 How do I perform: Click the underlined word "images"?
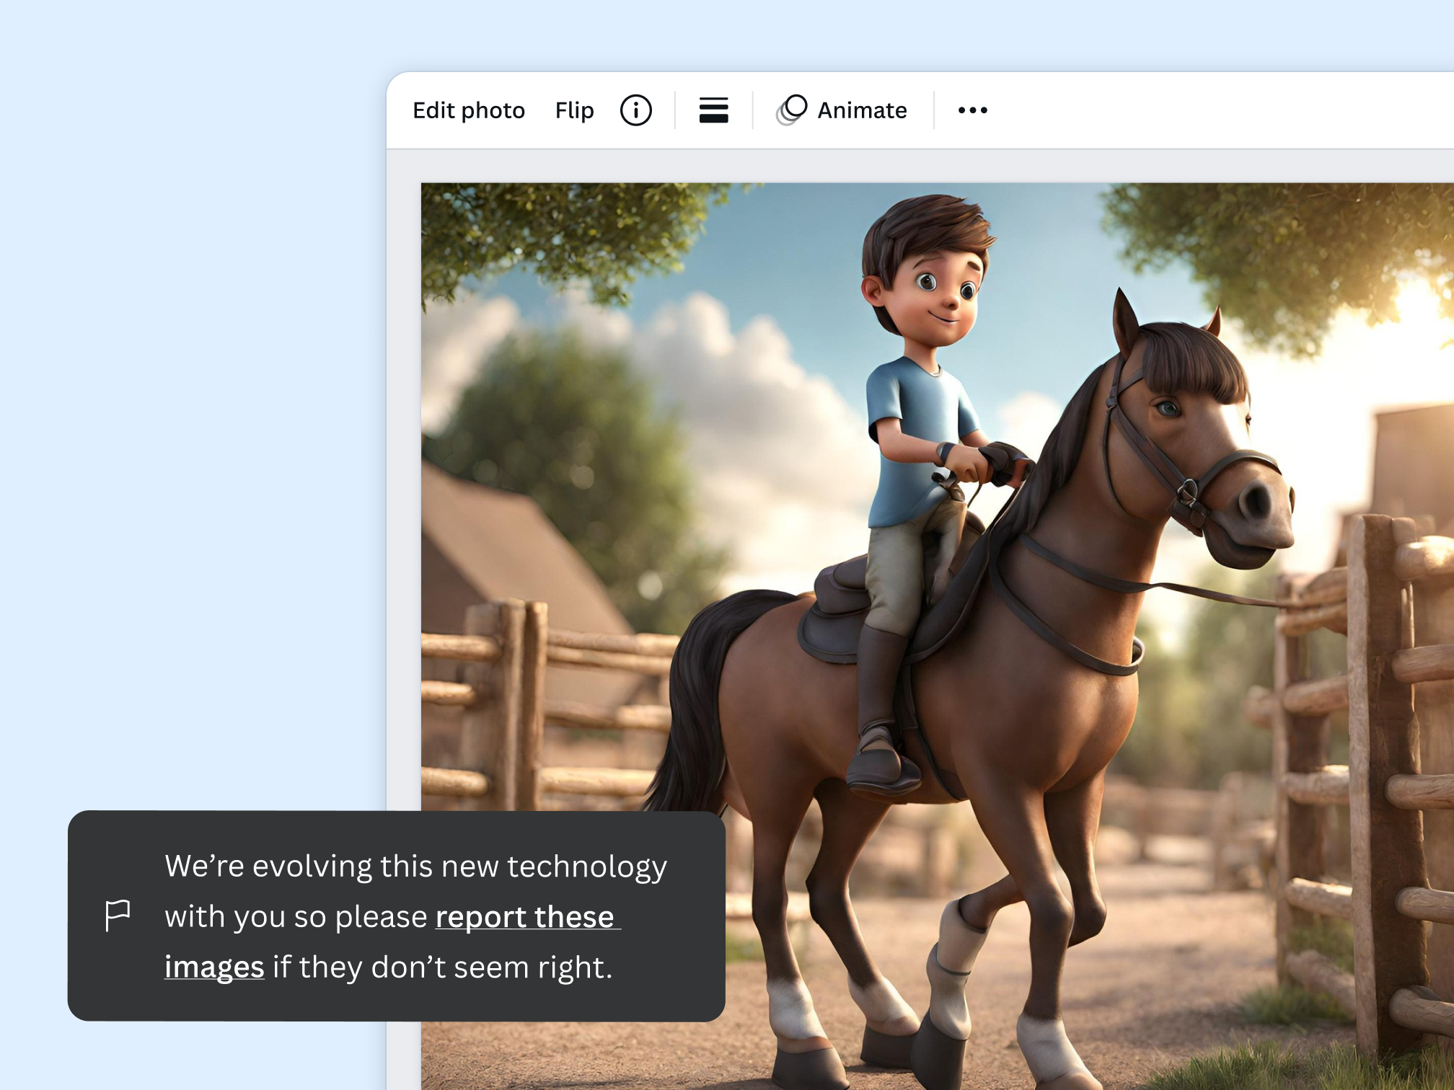pos(214,967)
